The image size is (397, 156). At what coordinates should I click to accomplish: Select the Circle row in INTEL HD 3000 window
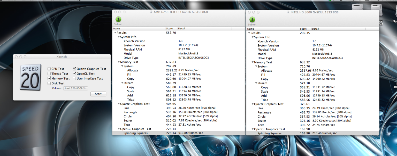point(313,117)
